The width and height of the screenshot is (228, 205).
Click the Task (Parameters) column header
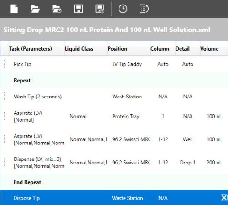click(31, 49)
